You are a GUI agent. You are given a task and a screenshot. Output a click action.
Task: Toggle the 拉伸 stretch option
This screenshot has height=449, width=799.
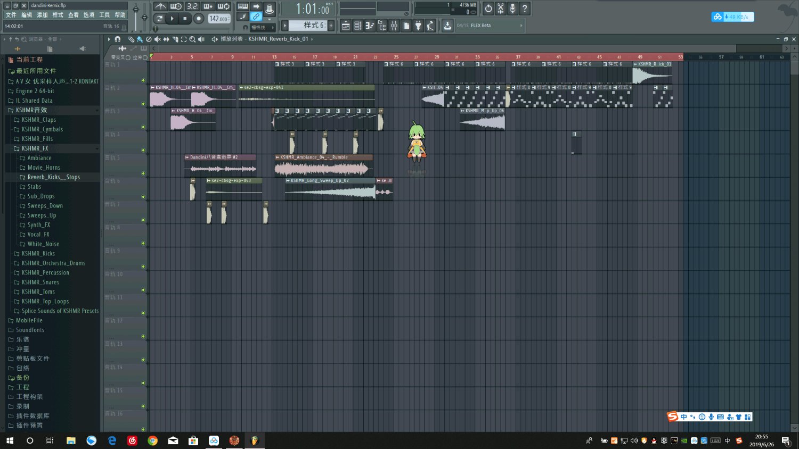pos(145,57)
